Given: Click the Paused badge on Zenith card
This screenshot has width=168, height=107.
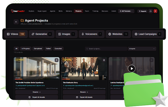Looking at the screenshot, I should (x=20, y=60).
